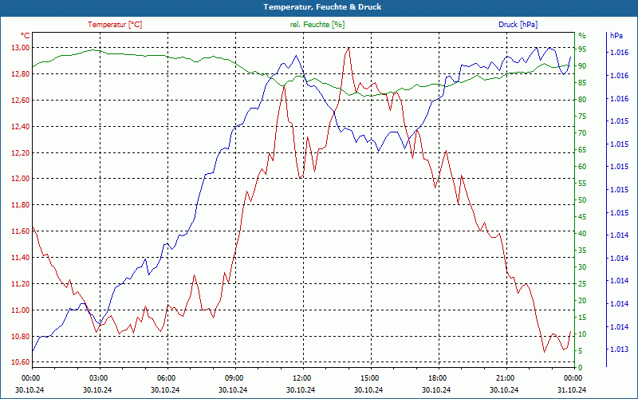Click temperature axis value 12,00
Viewport: 638px width, 399px height.
(x=19, y=178)
